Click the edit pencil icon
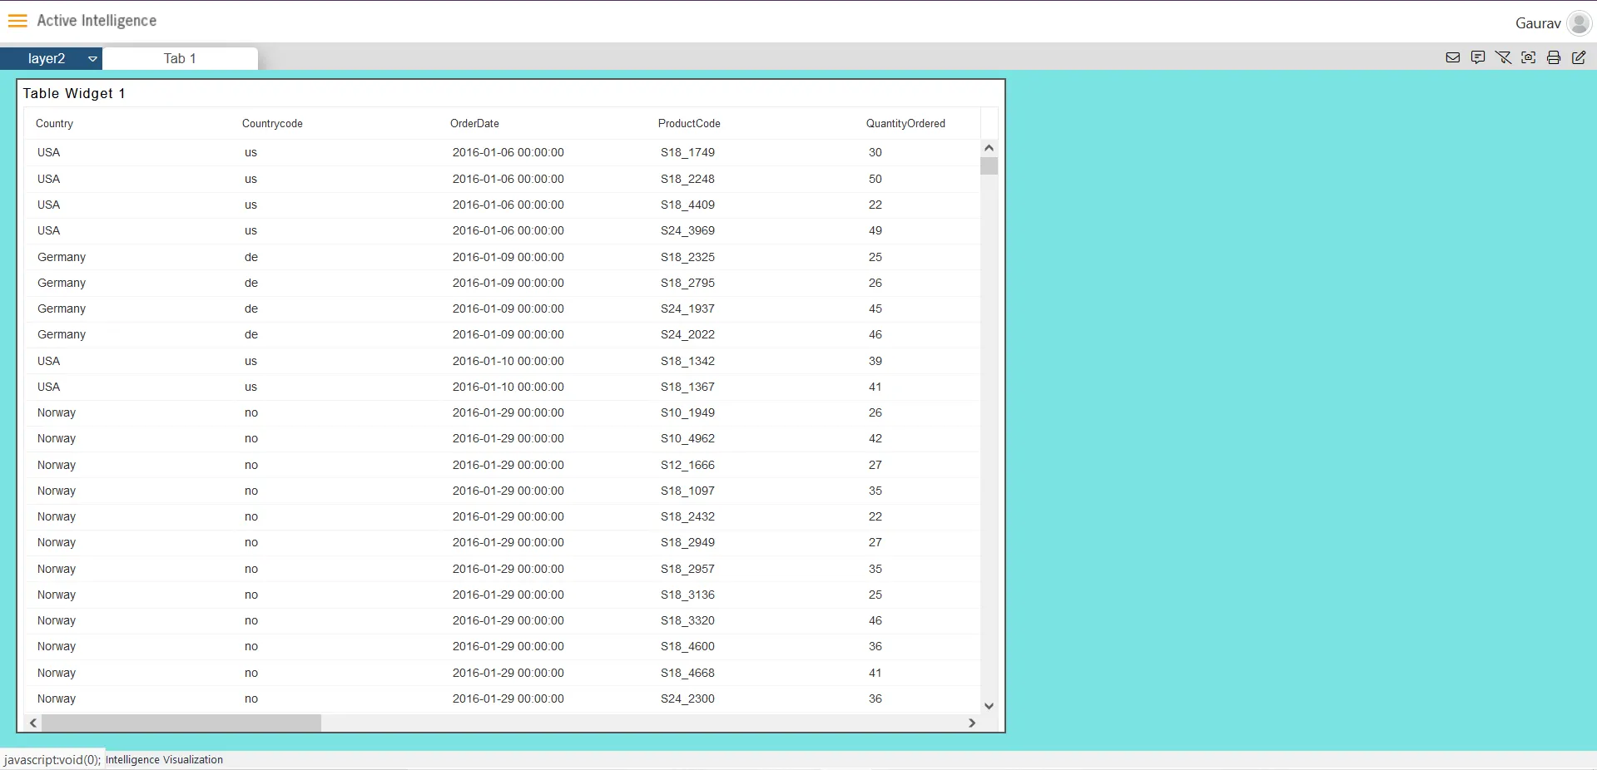 pos(1579,57)
